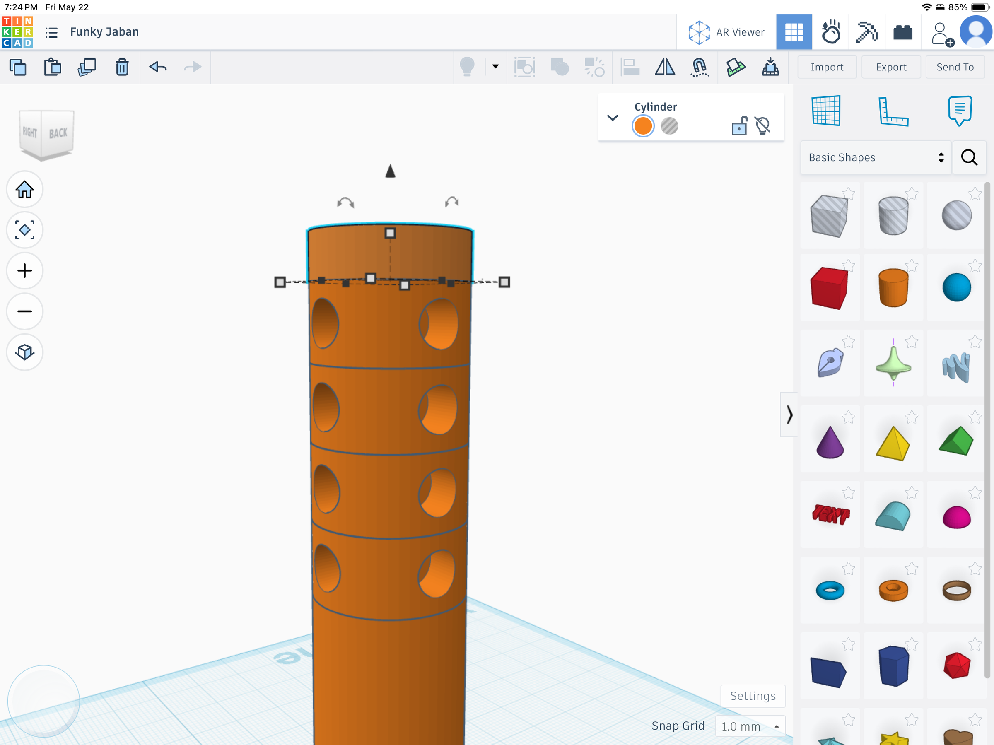Toggle the perspective/orthographic cube view
Screen dimensions: 994x745
pos(25,352)
